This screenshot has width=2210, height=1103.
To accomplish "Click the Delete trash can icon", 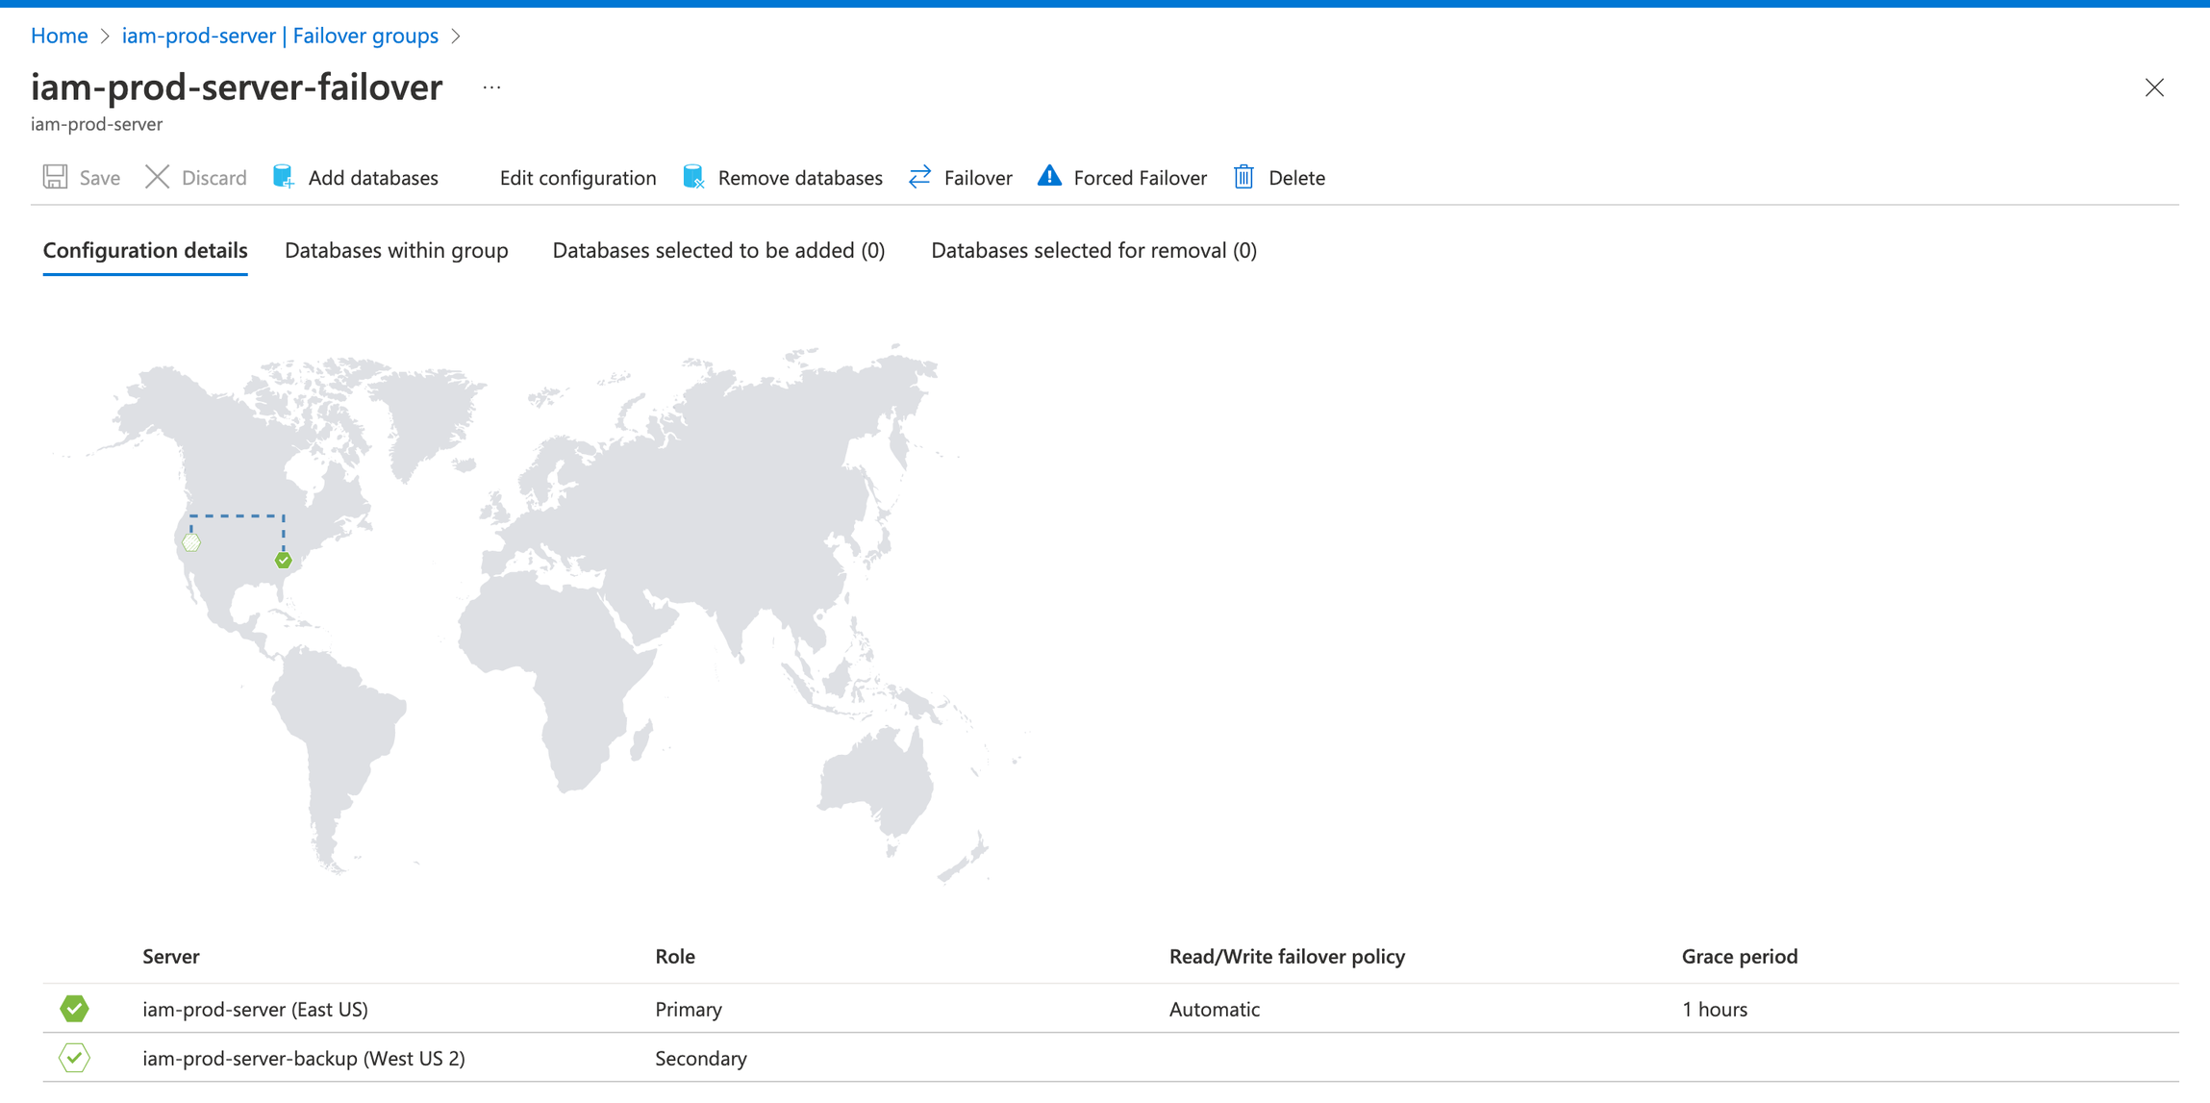I will tap(1243, 177).
